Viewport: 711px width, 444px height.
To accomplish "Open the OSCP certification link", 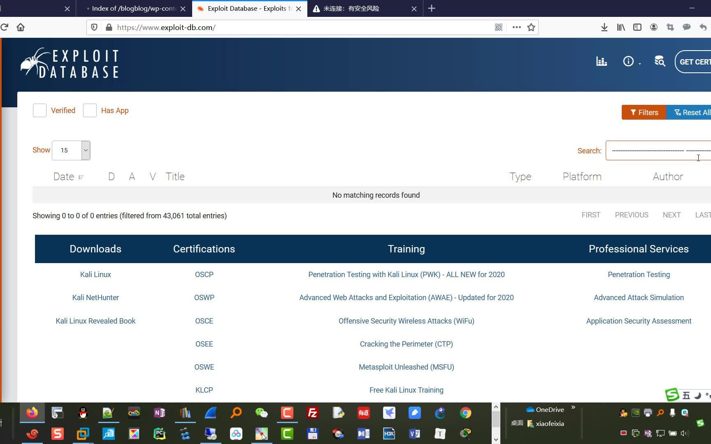I will click(204, 275).
